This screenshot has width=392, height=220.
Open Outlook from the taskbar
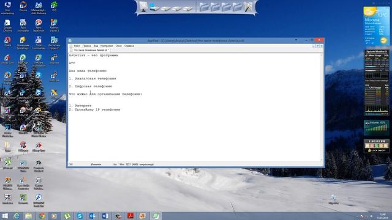(92, 216)
